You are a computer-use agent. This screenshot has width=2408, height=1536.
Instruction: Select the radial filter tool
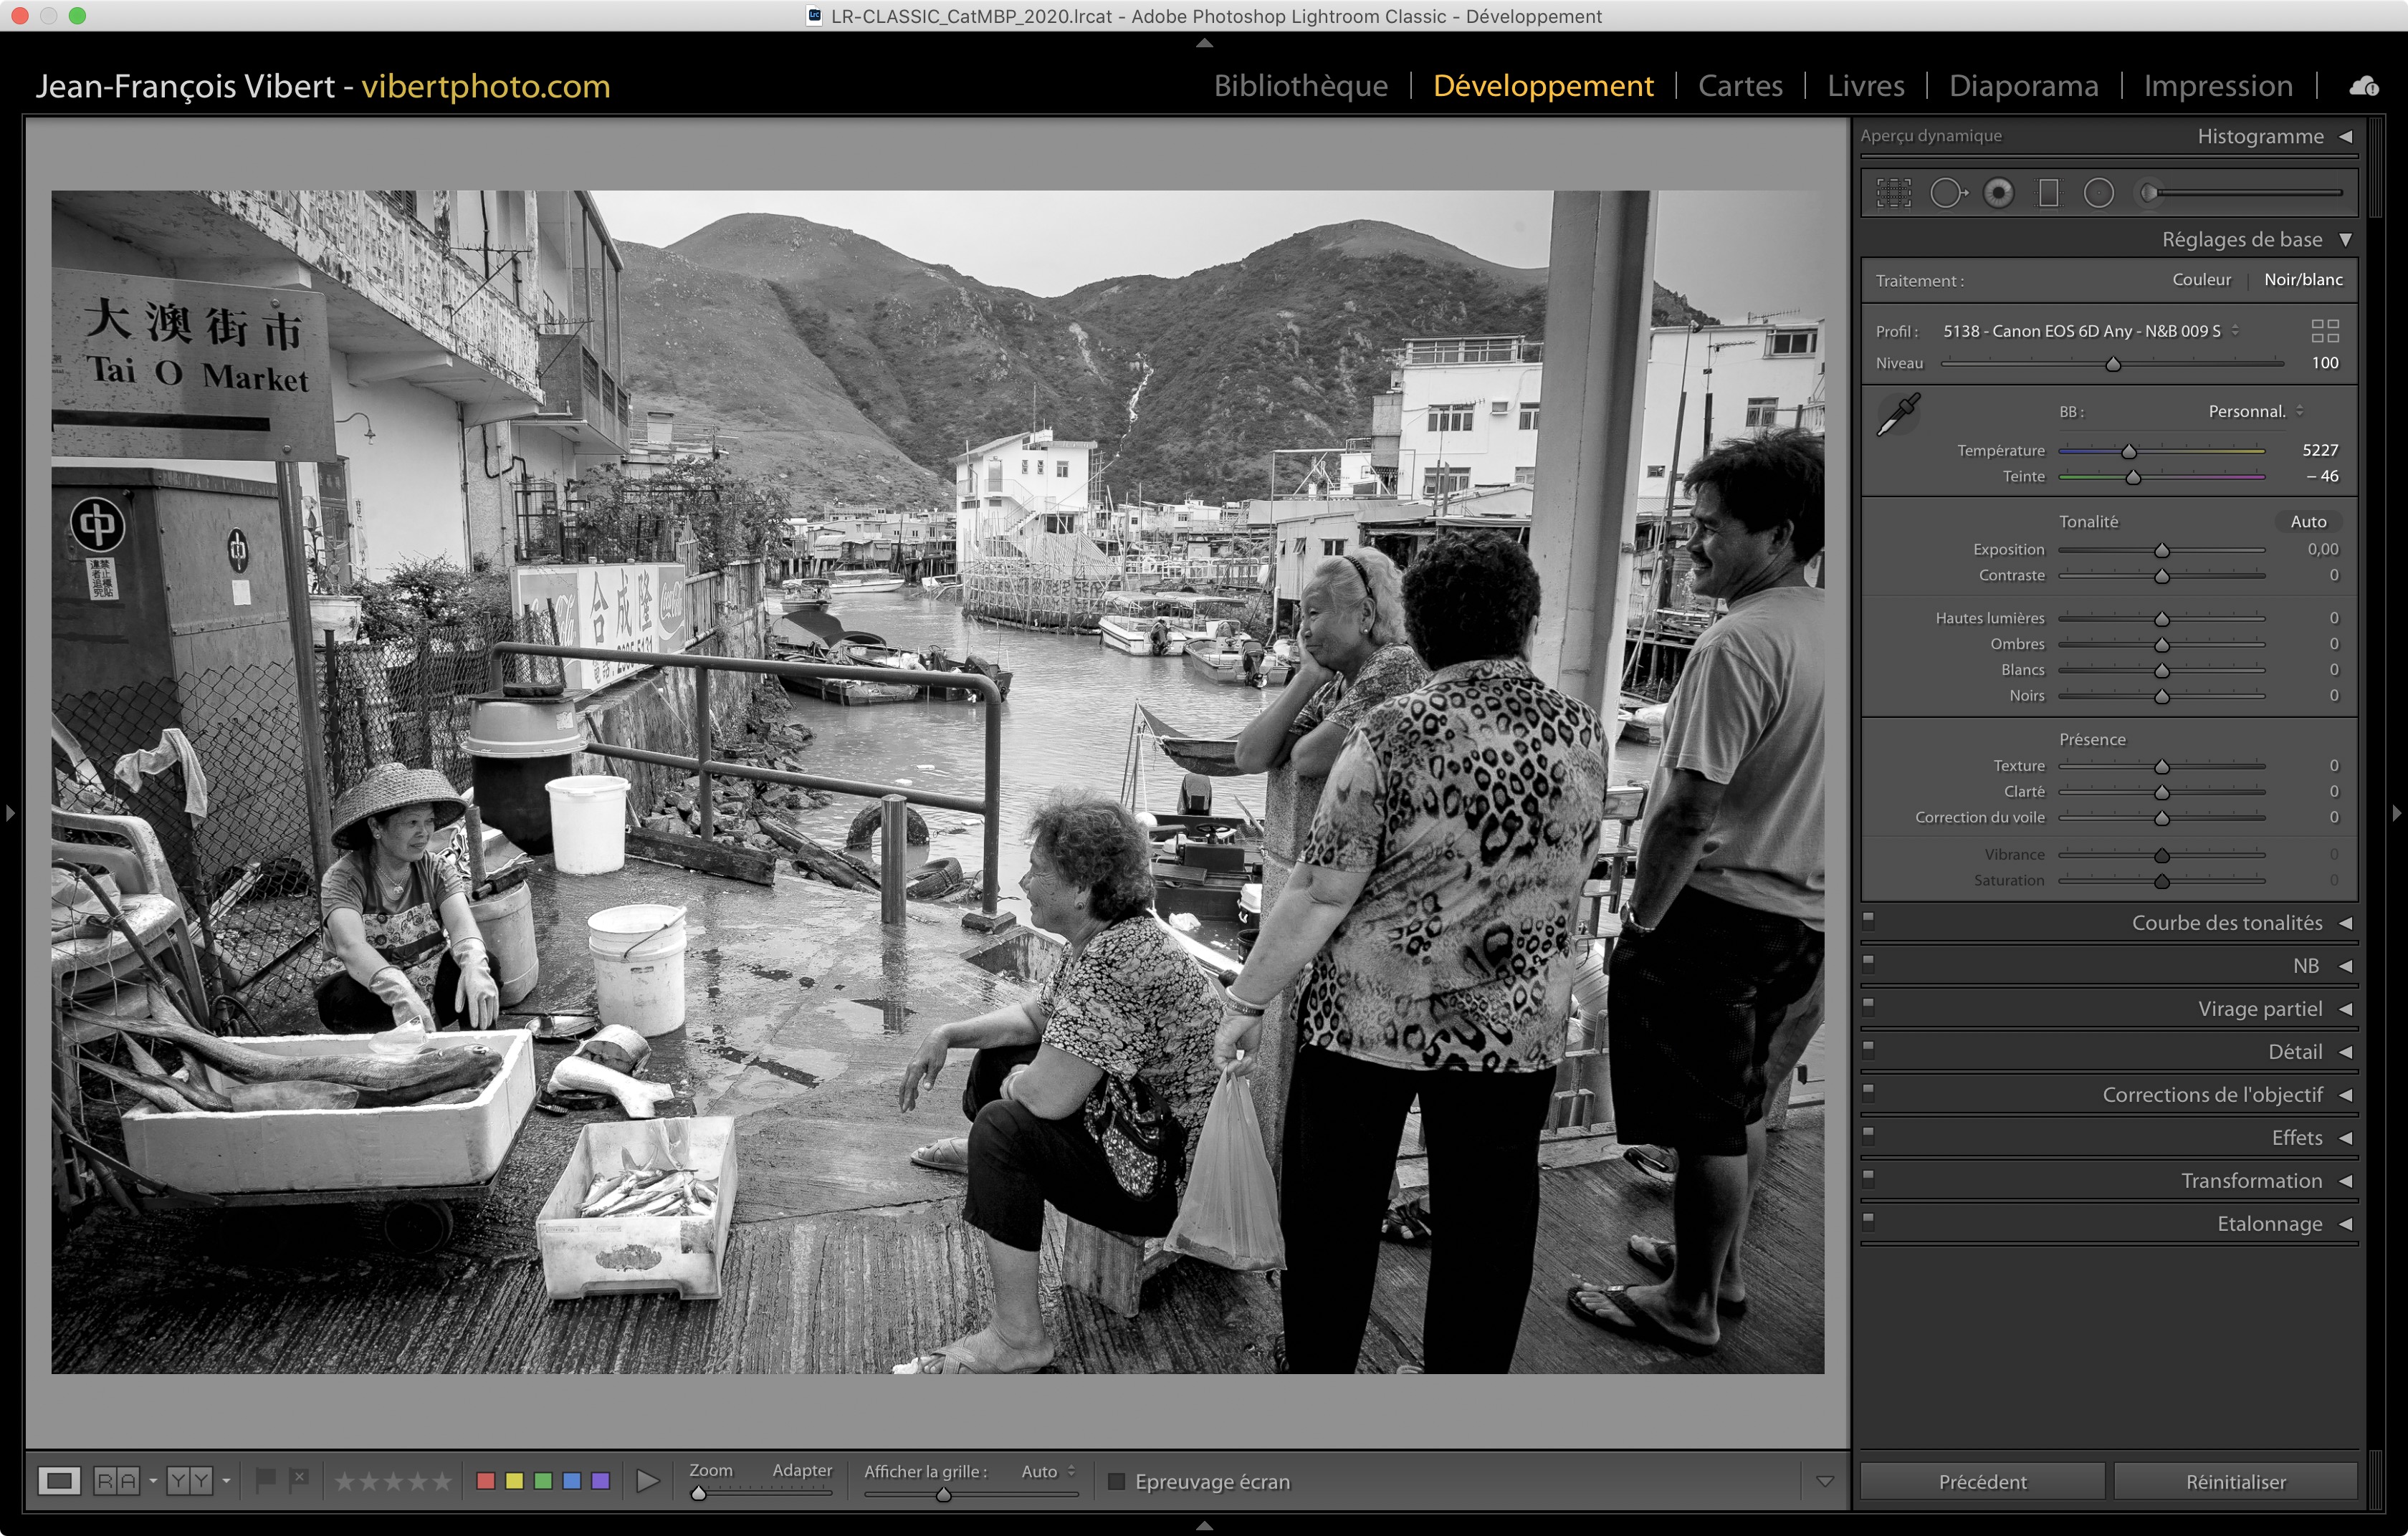click(2098, 193)
